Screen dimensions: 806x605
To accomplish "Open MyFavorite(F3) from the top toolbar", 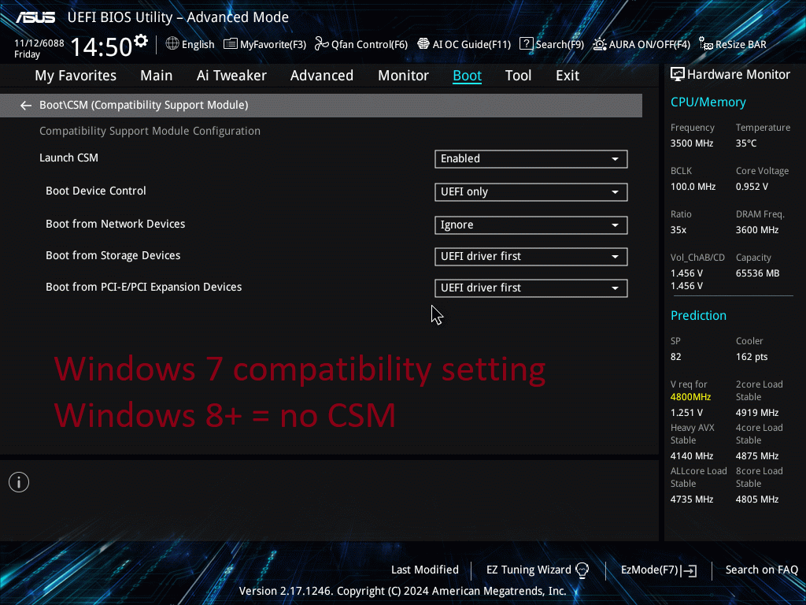I will click(x=264, y=44).
